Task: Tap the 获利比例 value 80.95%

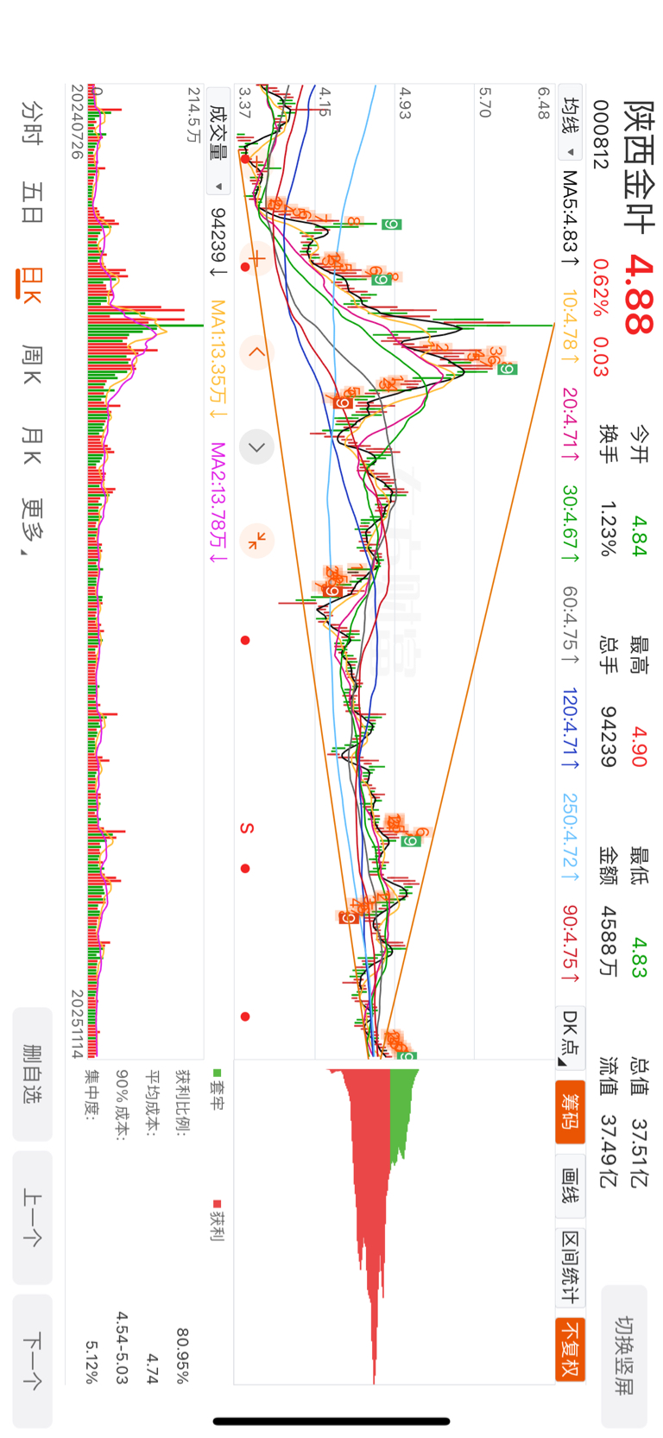Action: [x=182, y=1356]
